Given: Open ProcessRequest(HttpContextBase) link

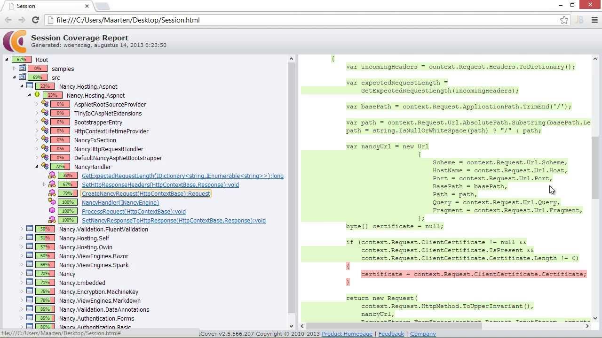Looking at the screenshot, I should 134,211.
